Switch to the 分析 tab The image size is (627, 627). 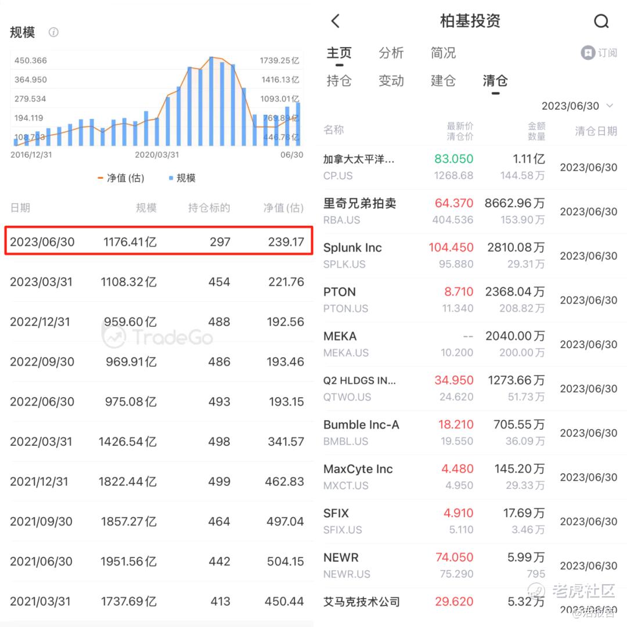[x=391, y=52]
